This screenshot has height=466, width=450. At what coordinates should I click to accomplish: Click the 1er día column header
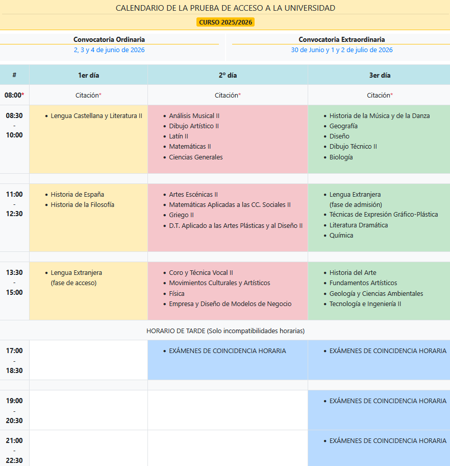point(88,75)
